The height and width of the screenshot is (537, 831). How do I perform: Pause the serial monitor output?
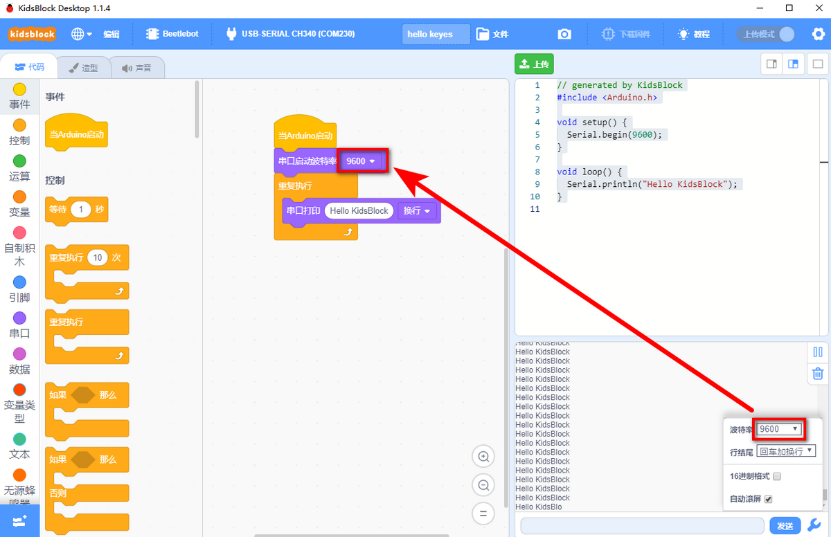pos(818,352)
